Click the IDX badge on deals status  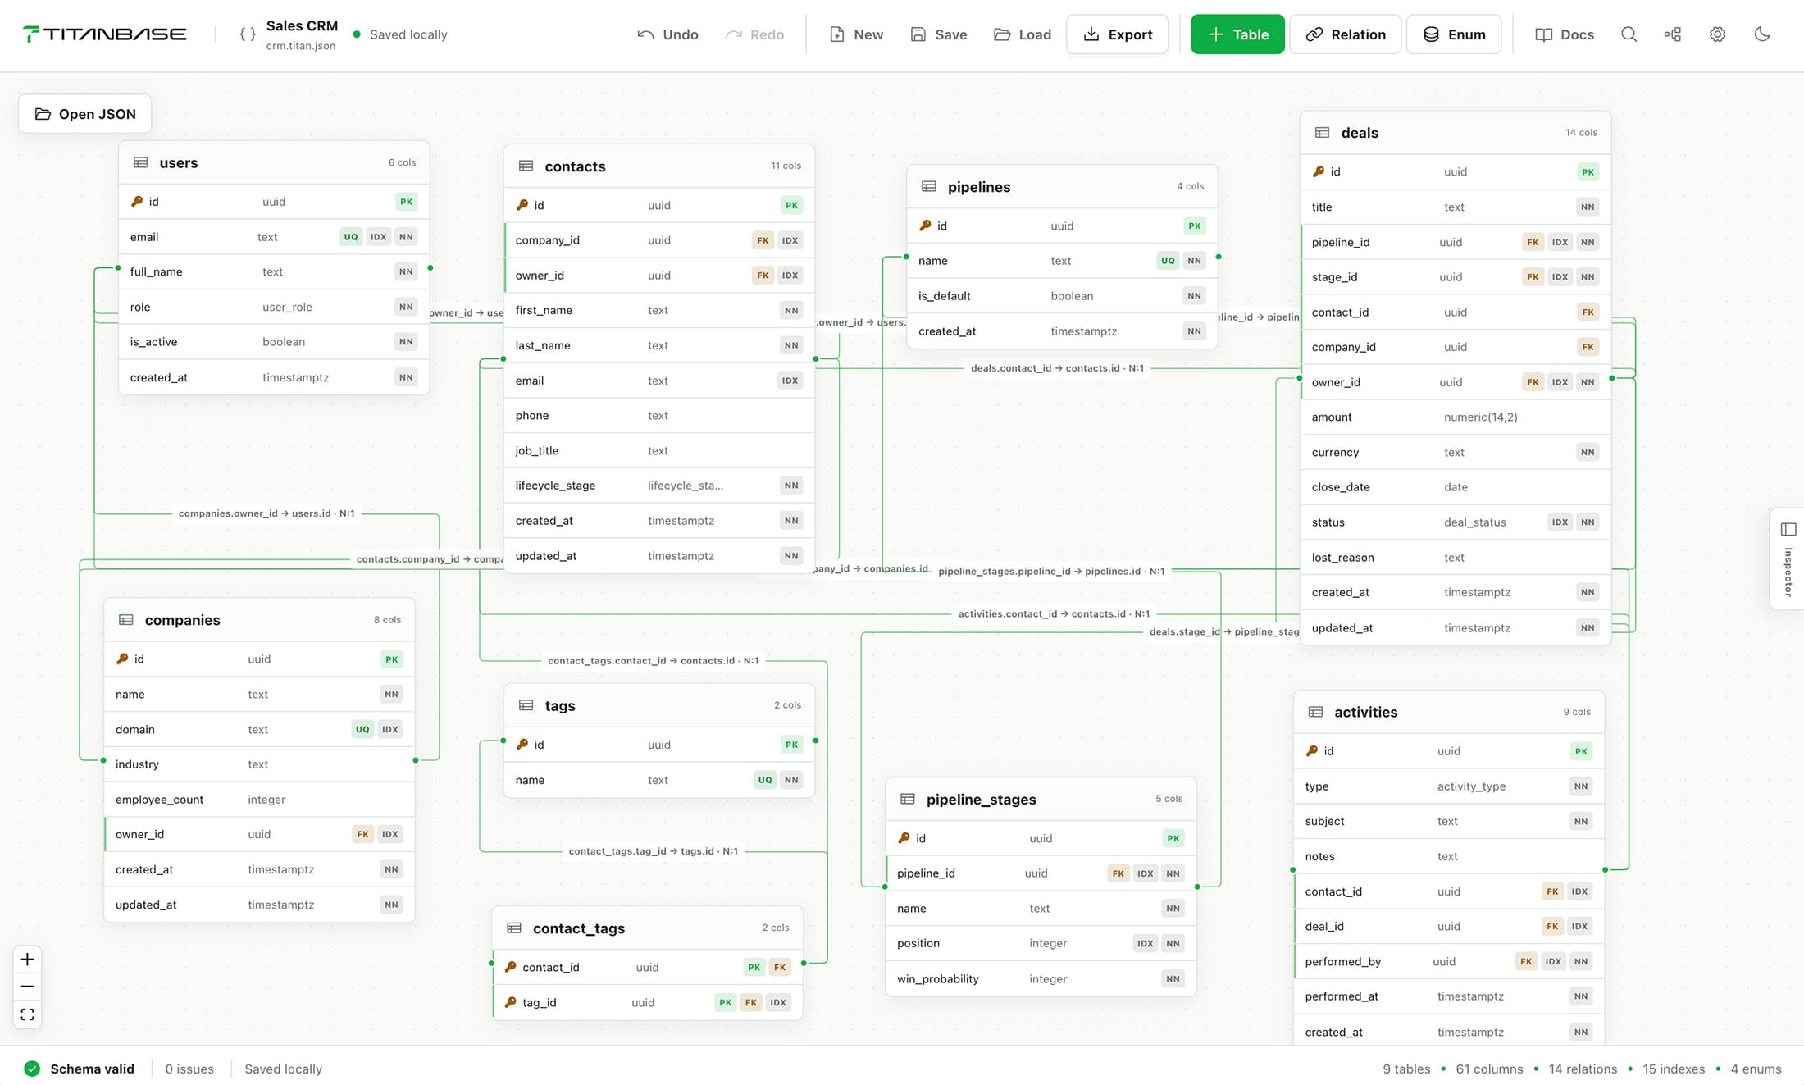[x=1560, y=522]
